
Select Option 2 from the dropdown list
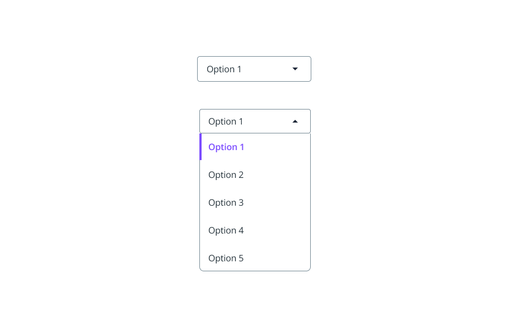(226, 175)
